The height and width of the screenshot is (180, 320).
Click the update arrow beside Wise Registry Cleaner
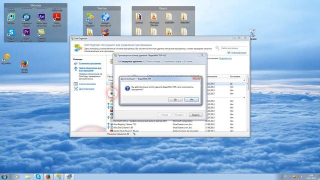pos(108,124)
